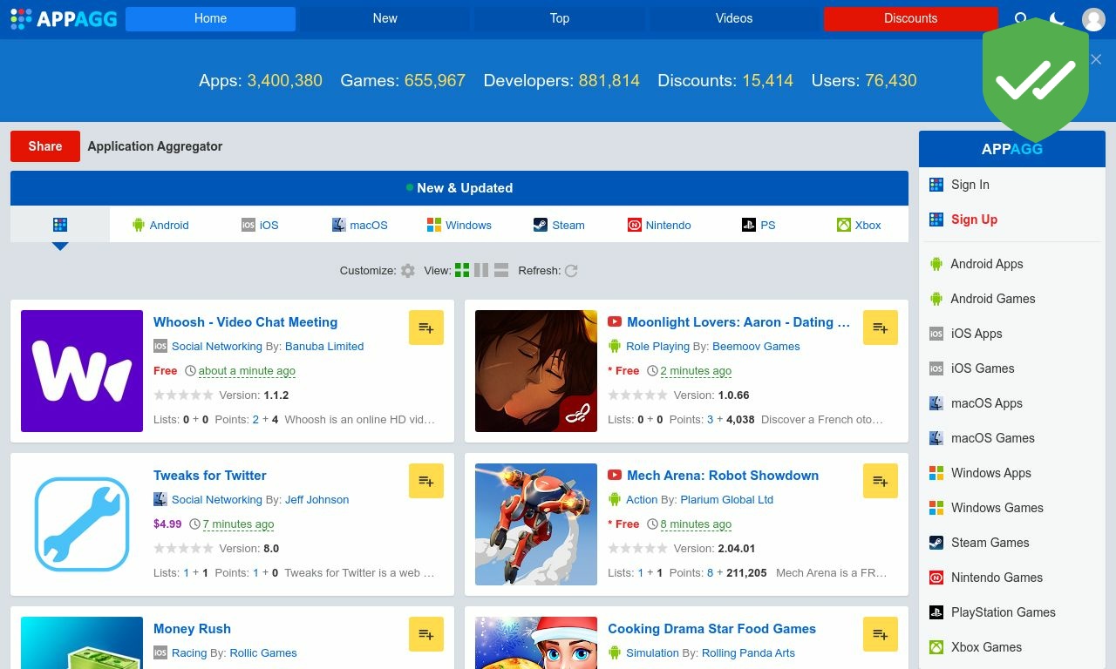Play Mech Arena video icon
The height and width of the screenshot is (669, 1116).
[x=615, y=476]
